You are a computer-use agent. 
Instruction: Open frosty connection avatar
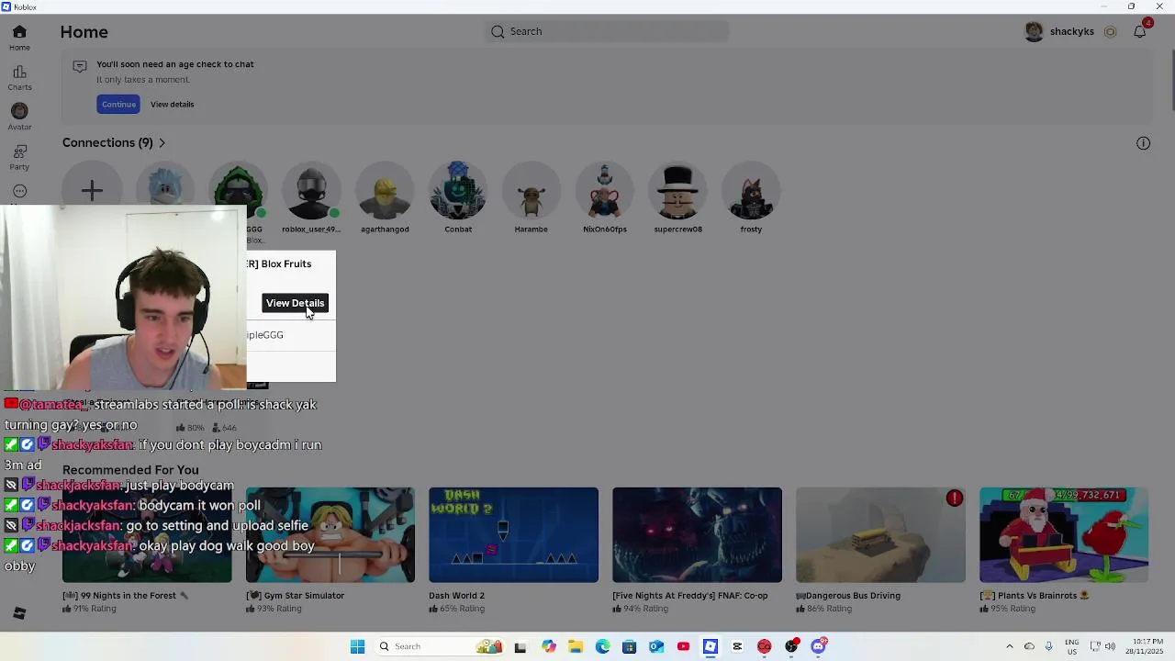(x=751, y=190)
